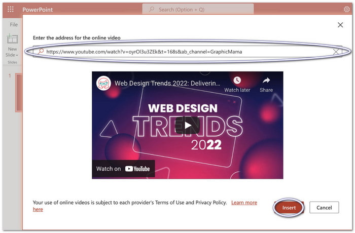
Task: Open the video title Web Design Trends 2022
Action: point(167,83)
